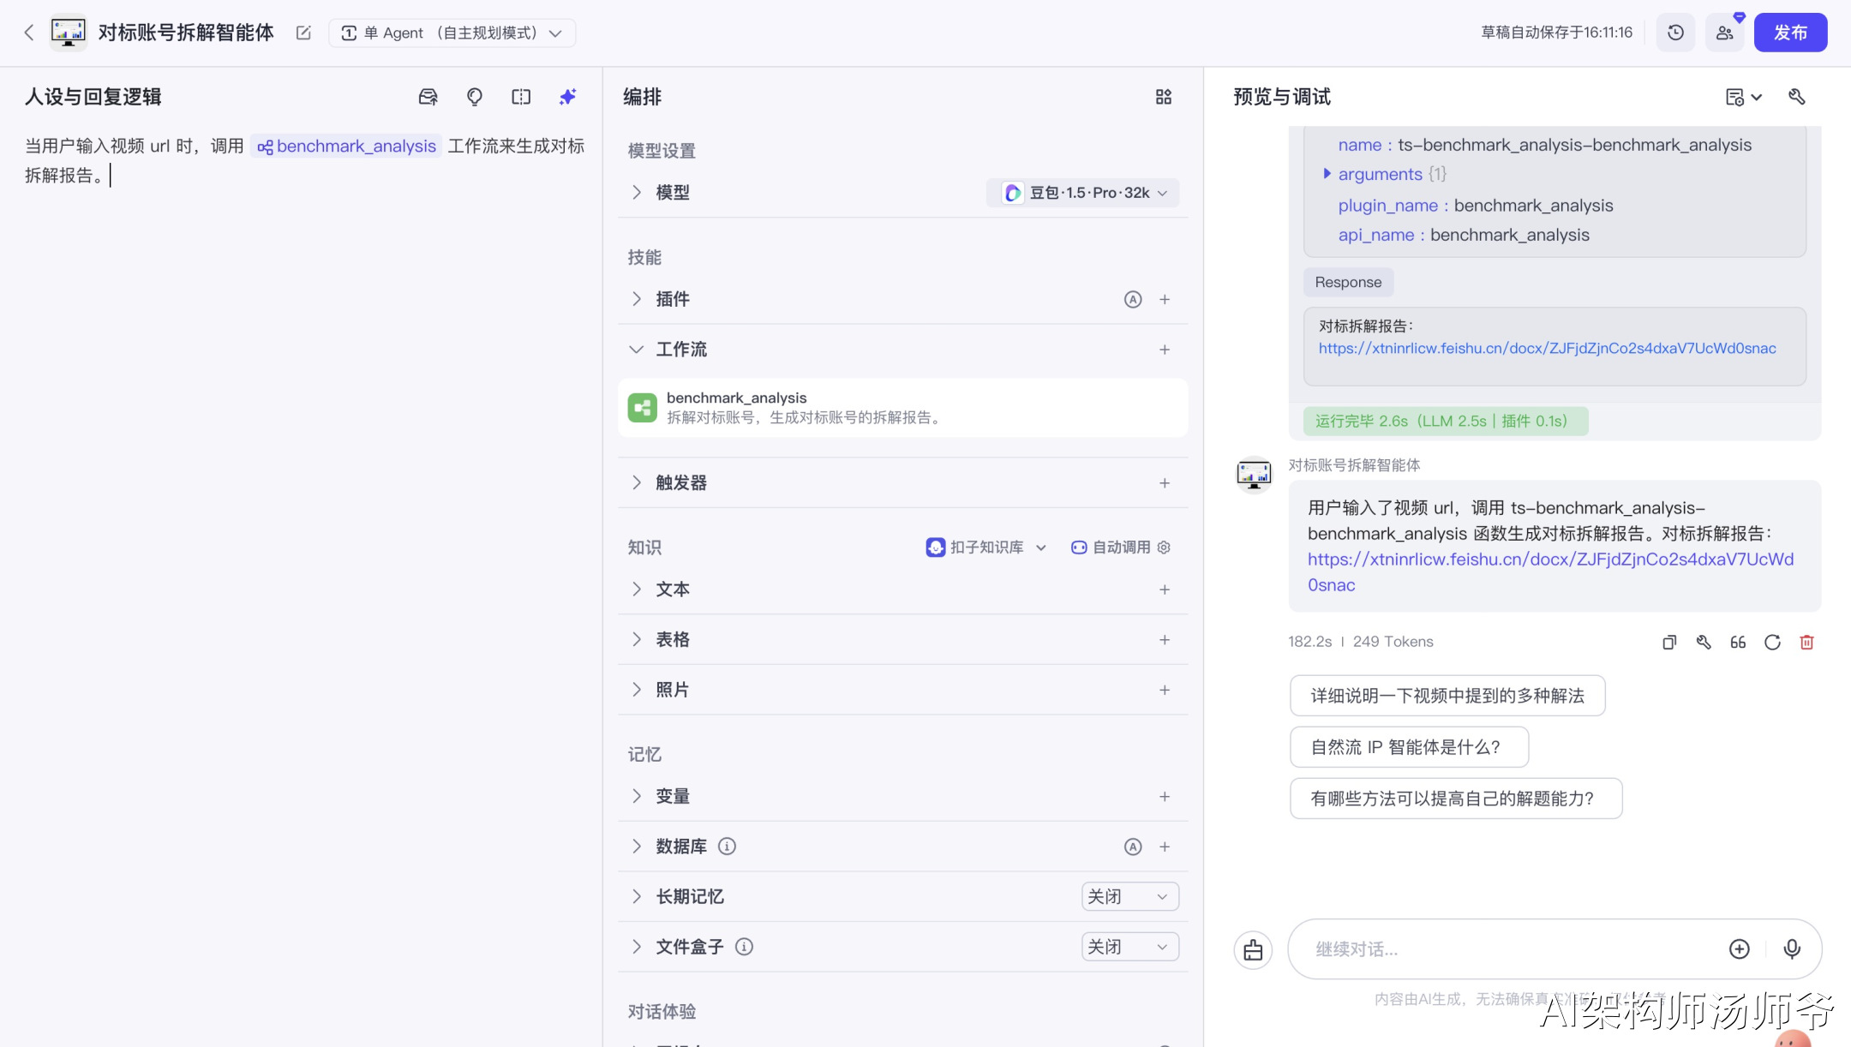Collapse the 工作流 section
Screen dimensions: 1851x1047
[636, 350]
